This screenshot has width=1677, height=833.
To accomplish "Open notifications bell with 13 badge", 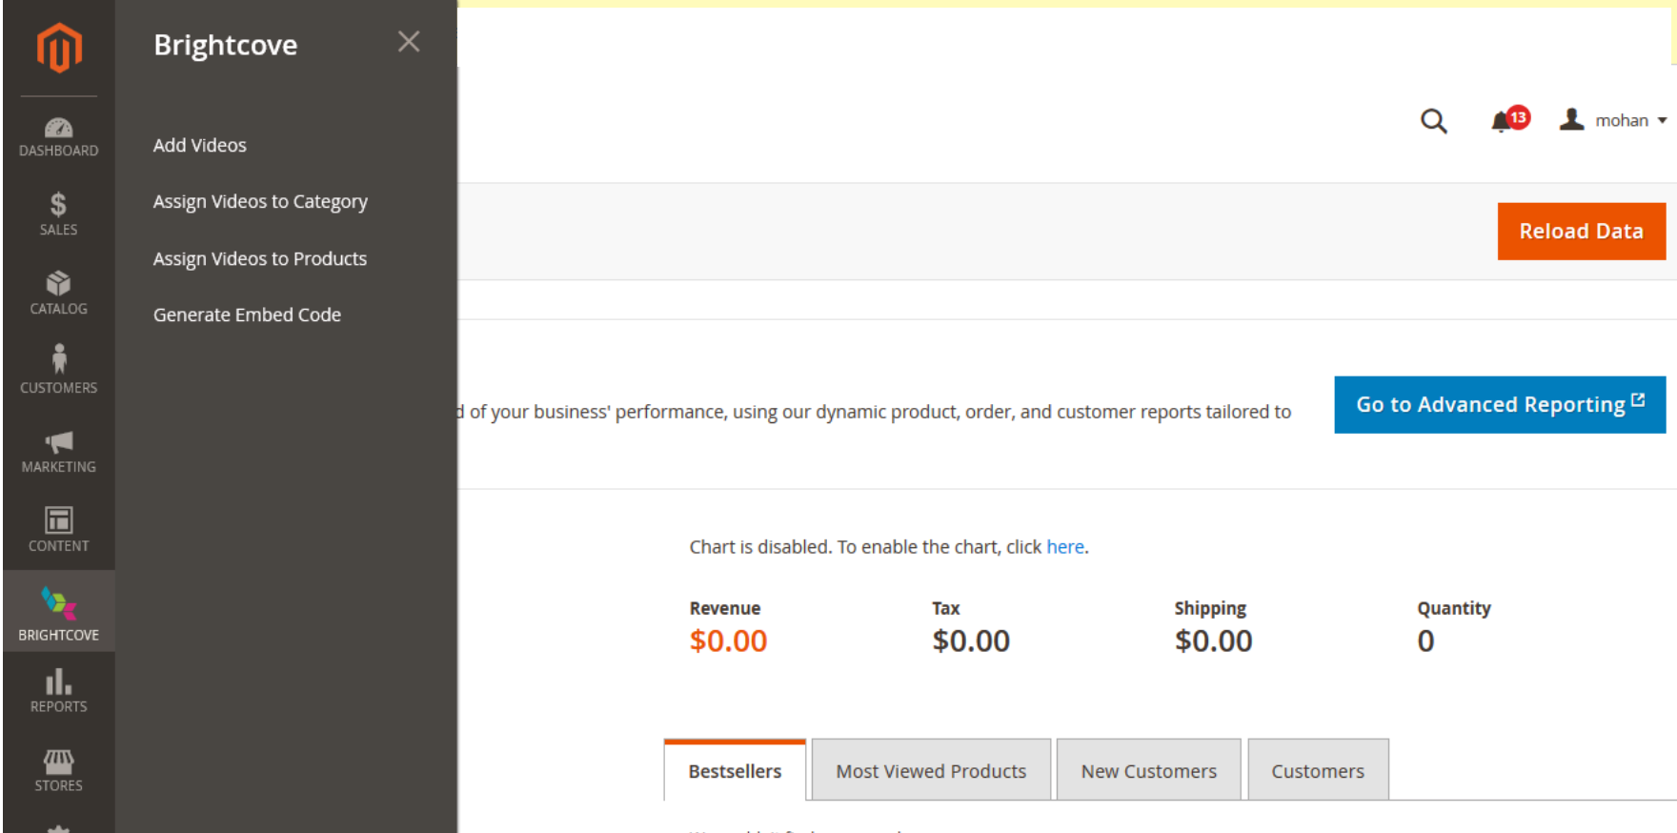I will pos(1505,121).
